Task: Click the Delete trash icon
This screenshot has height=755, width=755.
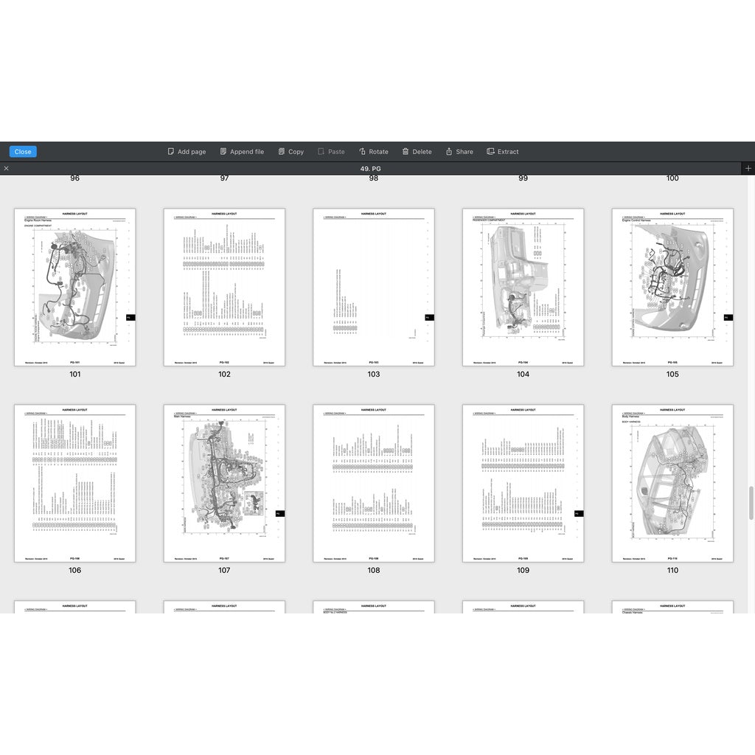Action: (406, 152)
